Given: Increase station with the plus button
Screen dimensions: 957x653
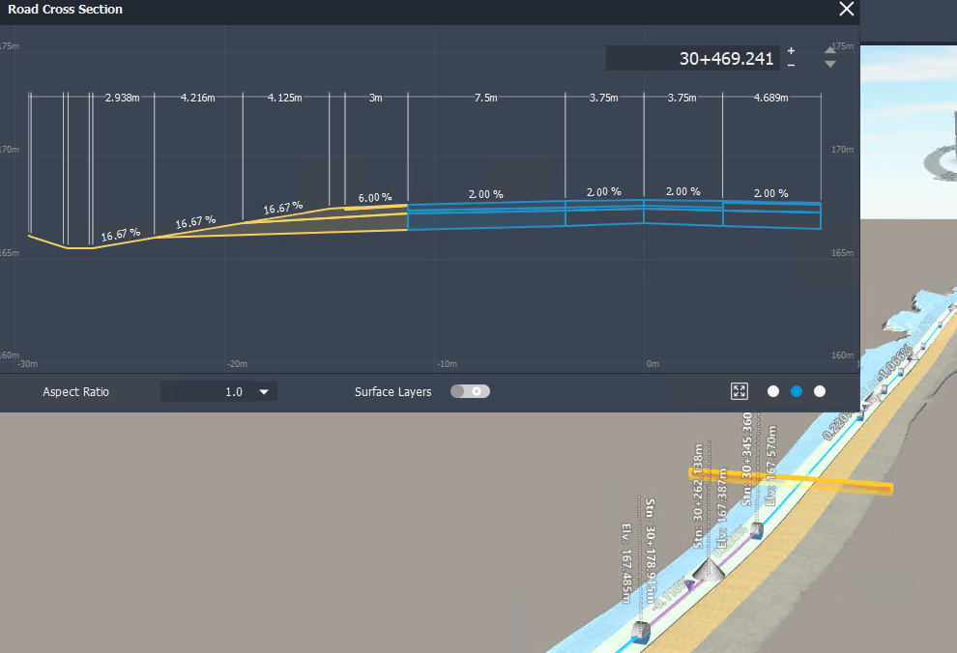Looking at the screenshot, I should point(791,51).
